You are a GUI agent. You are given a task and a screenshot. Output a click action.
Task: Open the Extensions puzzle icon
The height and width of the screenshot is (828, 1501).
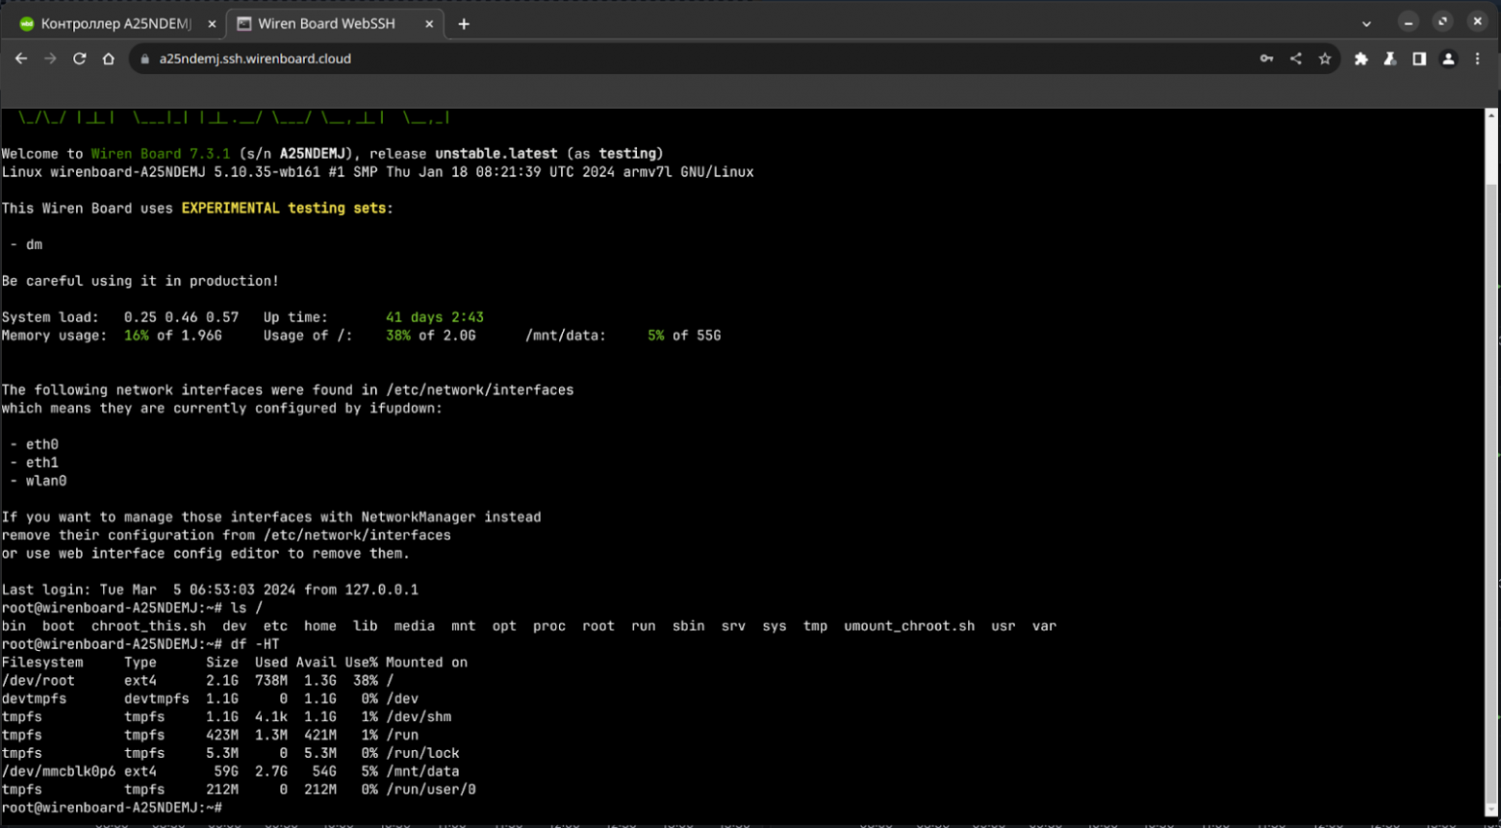pyautogui.click(x=1361, y=59)
